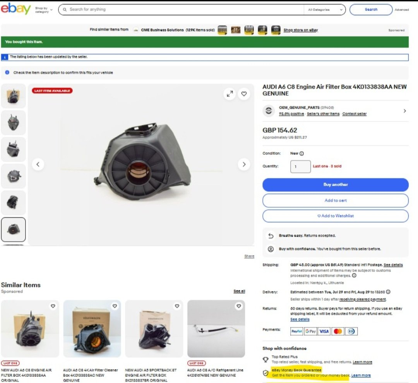Open the NEW AUDI A5 SPORTBACK 8T title
This screenshot has width=418, height=383.
151,375
